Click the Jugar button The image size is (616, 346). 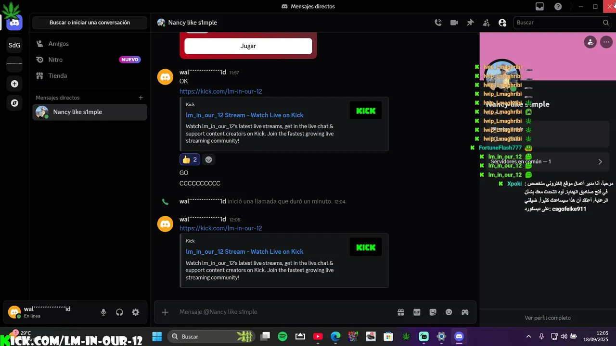248,46
